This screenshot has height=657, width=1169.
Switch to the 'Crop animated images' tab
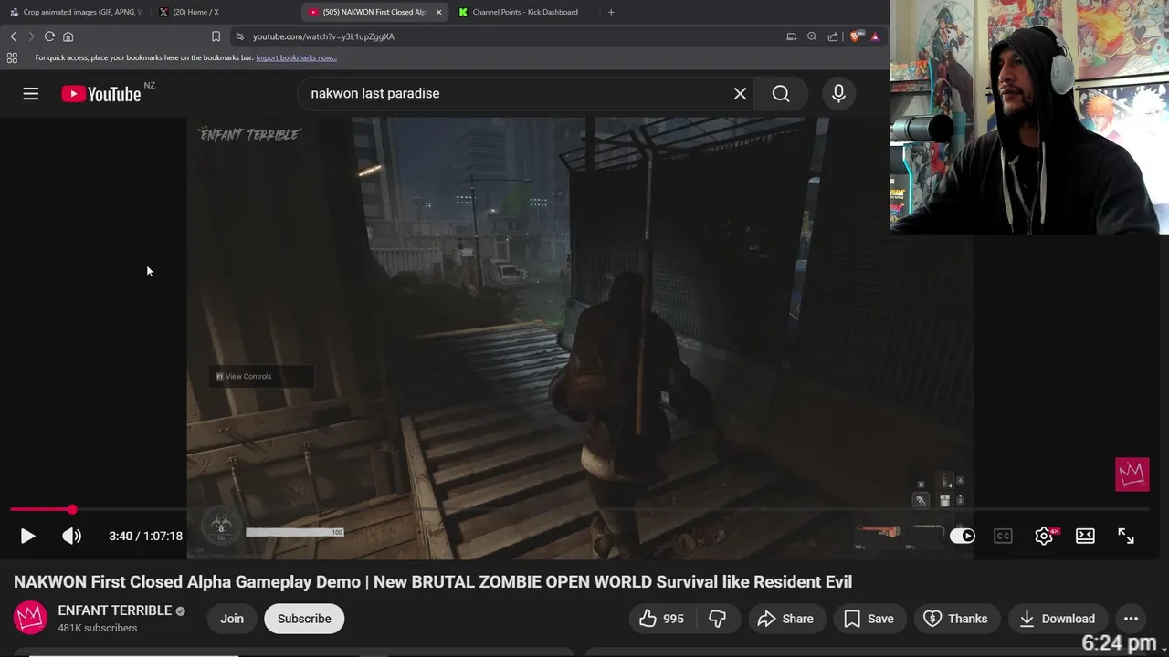tap(75, 12)
